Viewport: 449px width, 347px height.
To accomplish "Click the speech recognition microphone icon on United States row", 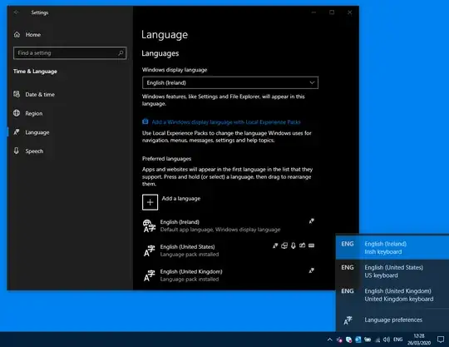I will click(294, 245).
